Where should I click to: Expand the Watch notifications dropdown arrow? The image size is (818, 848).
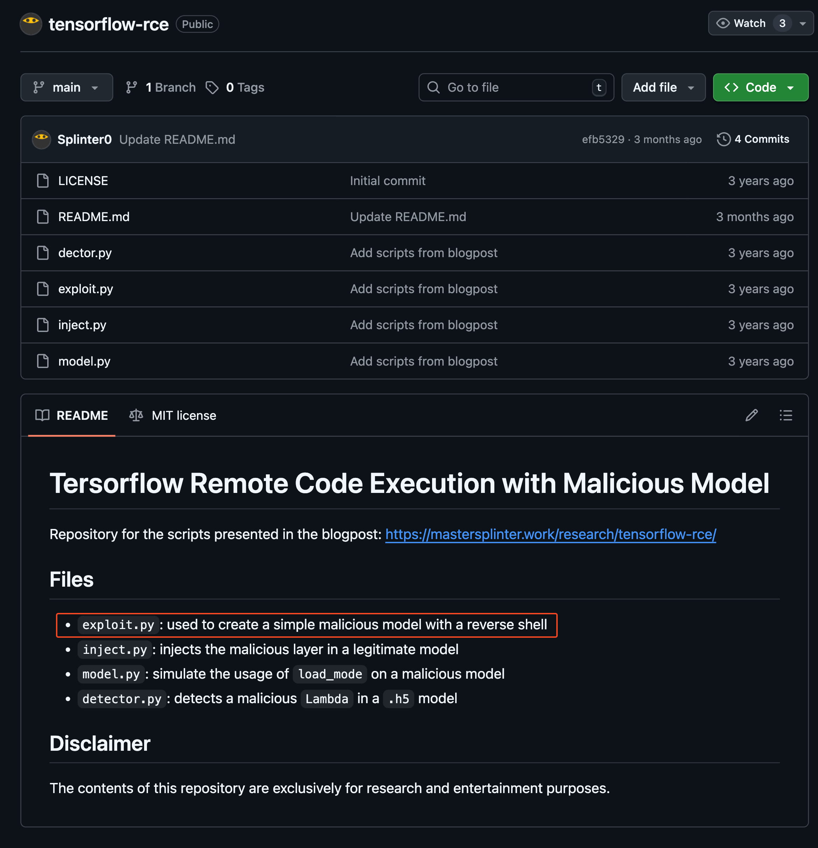(803, 23)
